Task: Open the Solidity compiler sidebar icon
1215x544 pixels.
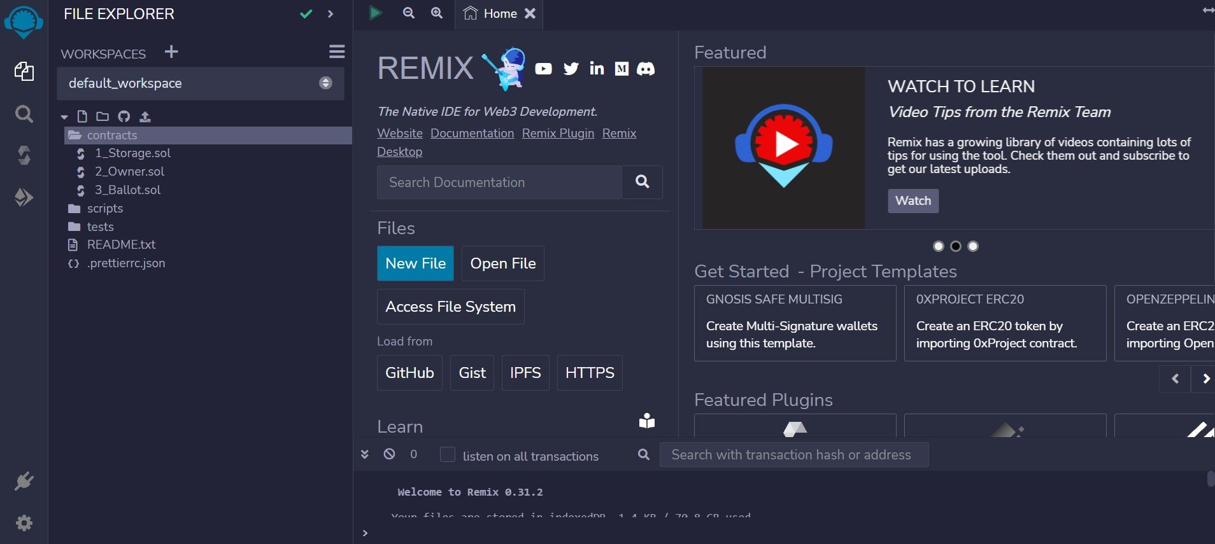Action: tap(24, 155)
